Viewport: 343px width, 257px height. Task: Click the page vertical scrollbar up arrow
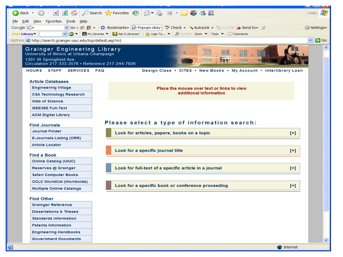click(326, 48)
